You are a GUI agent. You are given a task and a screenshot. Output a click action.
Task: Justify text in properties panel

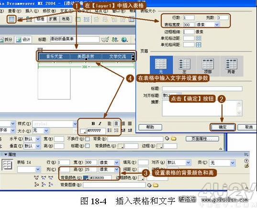click(130, 123)
